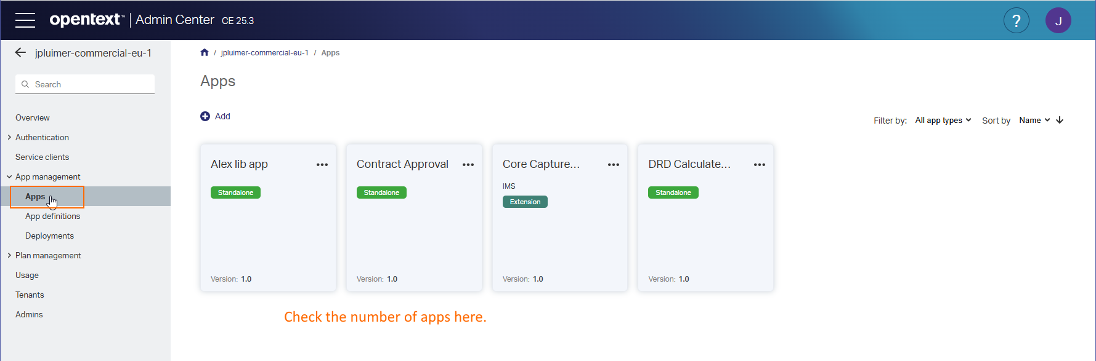This screenshot has width=1096, height=361.
Task: Go back using the left arrow
Action: click(20, 53)
